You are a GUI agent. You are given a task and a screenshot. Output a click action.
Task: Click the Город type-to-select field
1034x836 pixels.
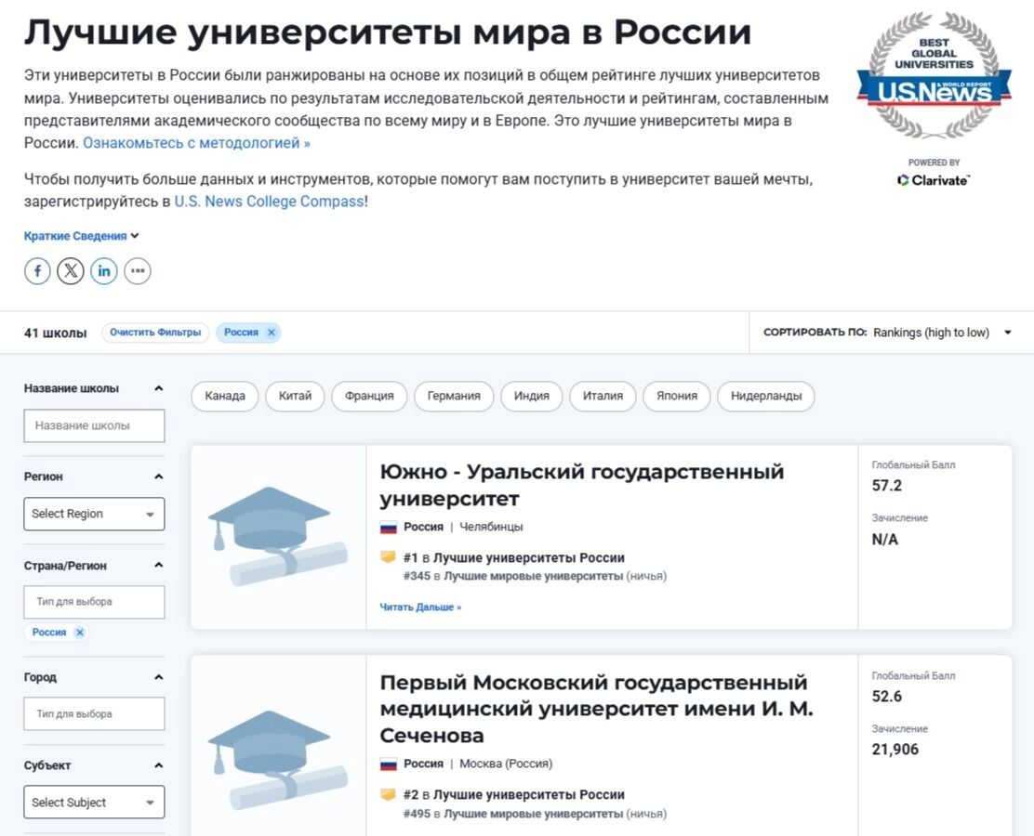click(x=94, y=713)
